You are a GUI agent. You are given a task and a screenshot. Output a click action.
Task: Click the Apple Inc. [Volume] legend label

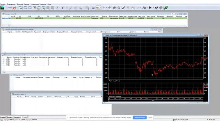pyautogui.click(x=115, y=96)
